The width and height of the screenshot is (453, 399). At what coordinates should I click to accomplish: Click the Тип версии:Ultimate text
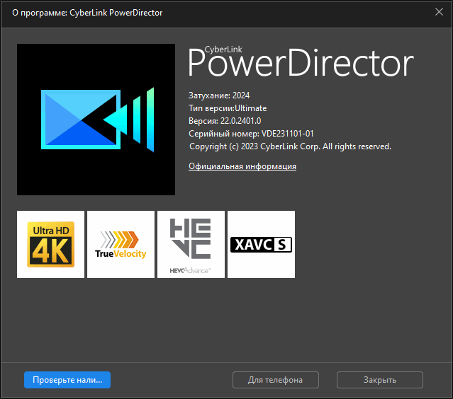coord(228,108)
